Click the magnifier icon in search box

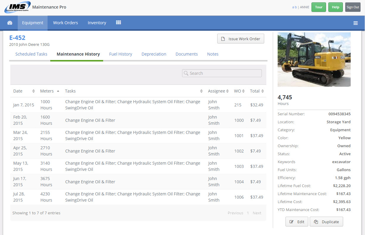(x=186, y=73)
